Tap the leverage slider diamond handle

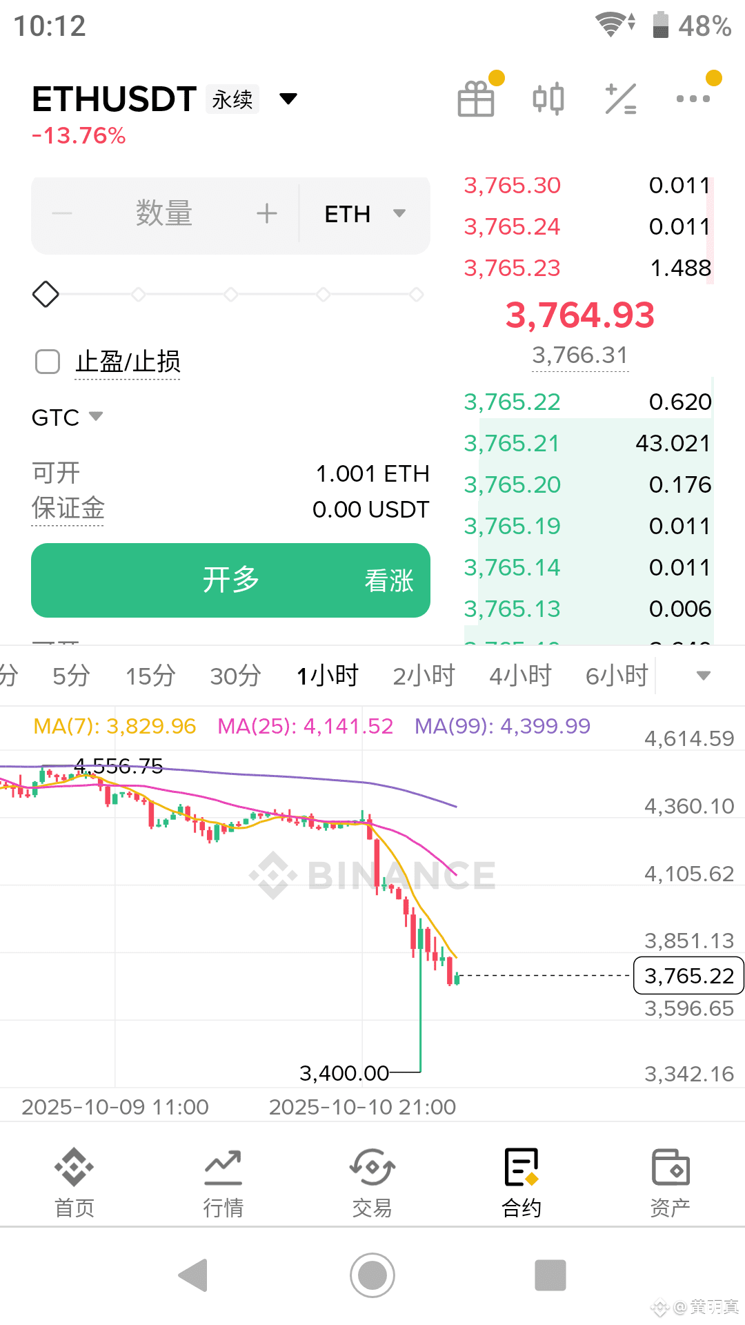tap(46, 295)
